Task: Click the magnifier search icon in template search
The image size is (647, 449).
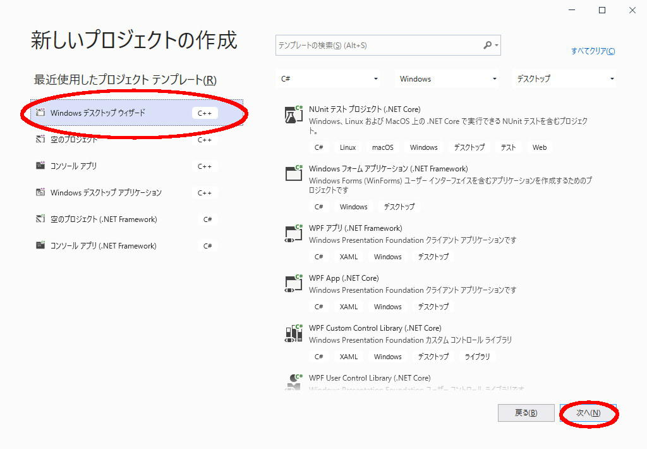Action: [x=487, y=45]
